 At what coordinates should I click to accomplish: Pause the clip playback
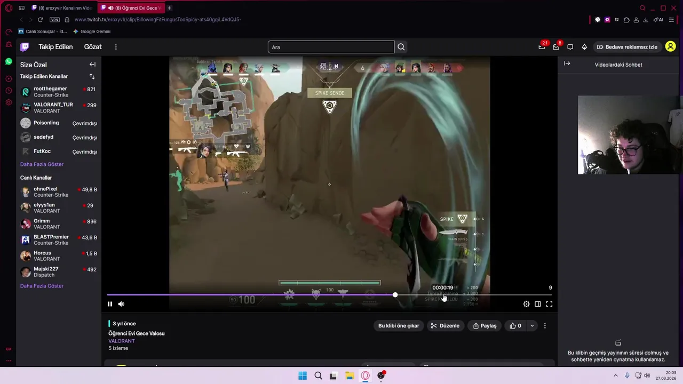pos(110,304)
